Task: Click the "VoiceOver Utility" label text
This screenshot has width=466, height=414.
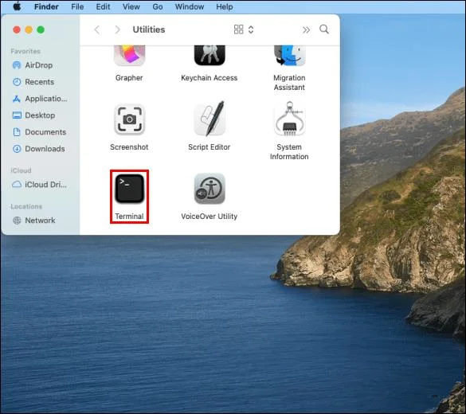Action: 210,217
